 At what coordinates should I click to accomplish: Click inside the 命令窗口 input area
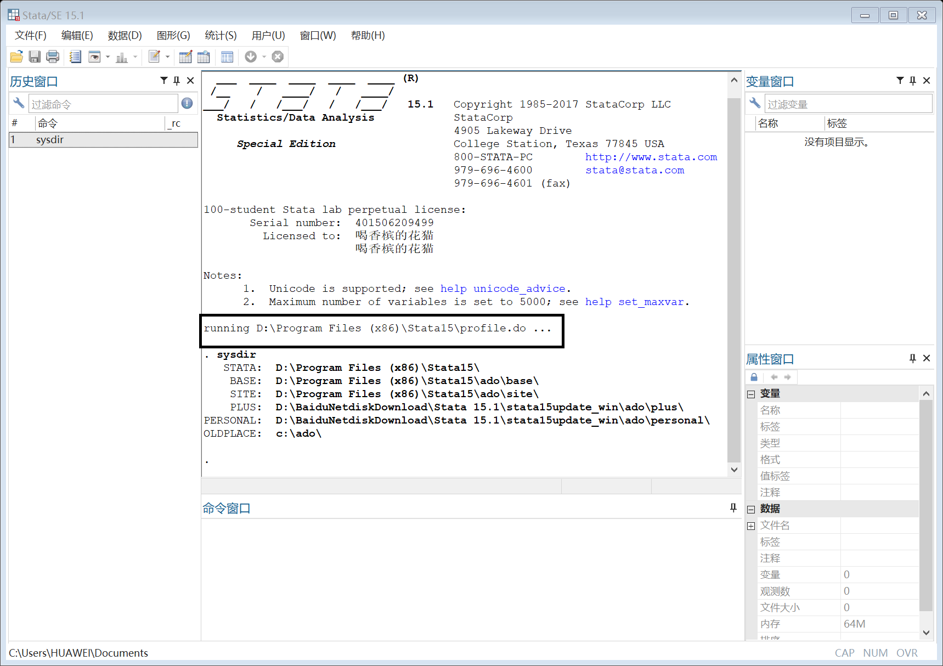pos(471,579)
